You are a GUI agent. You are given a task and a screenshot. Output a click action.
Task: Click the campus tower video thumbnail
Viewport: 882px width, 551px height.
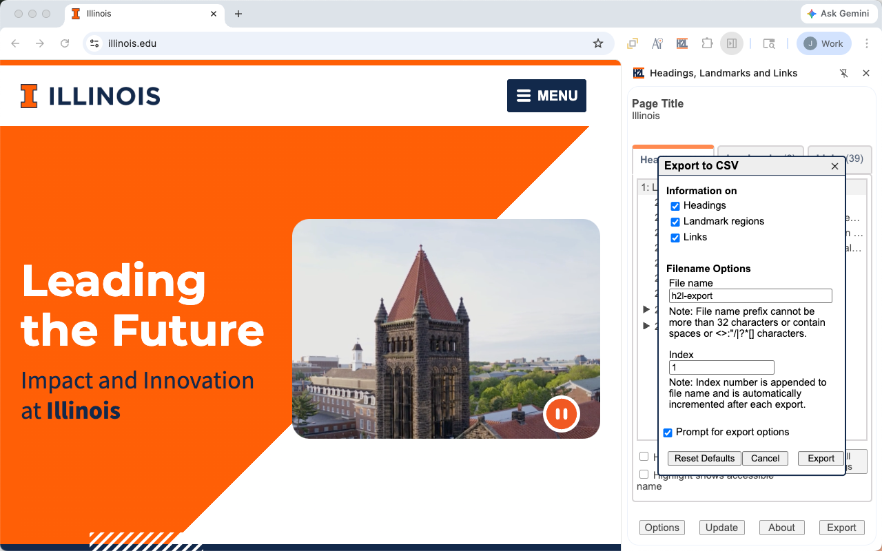point(446,329)
